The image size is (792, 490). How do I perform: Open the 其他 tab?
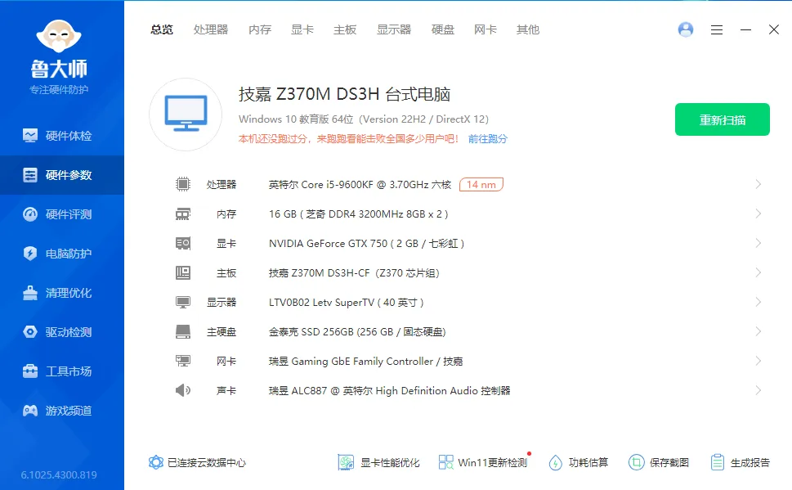(x=528, y=29)
